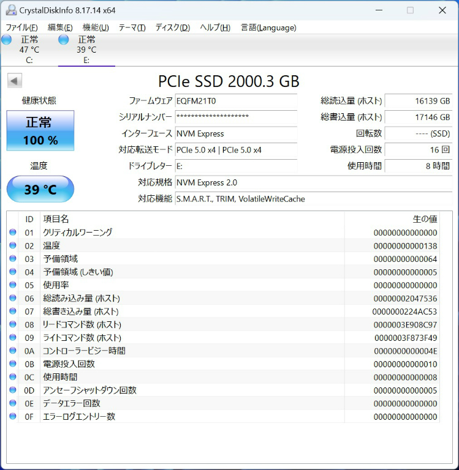Select raw value 0000003F873F49
The height and width of the screenshot is (470, 459).
click(406, 338)
